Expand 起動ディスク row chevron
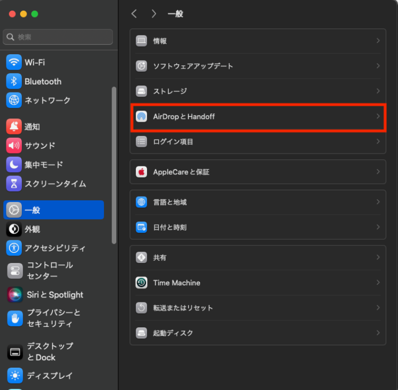This screenshot has height=390, width=398. click(378, 333)
